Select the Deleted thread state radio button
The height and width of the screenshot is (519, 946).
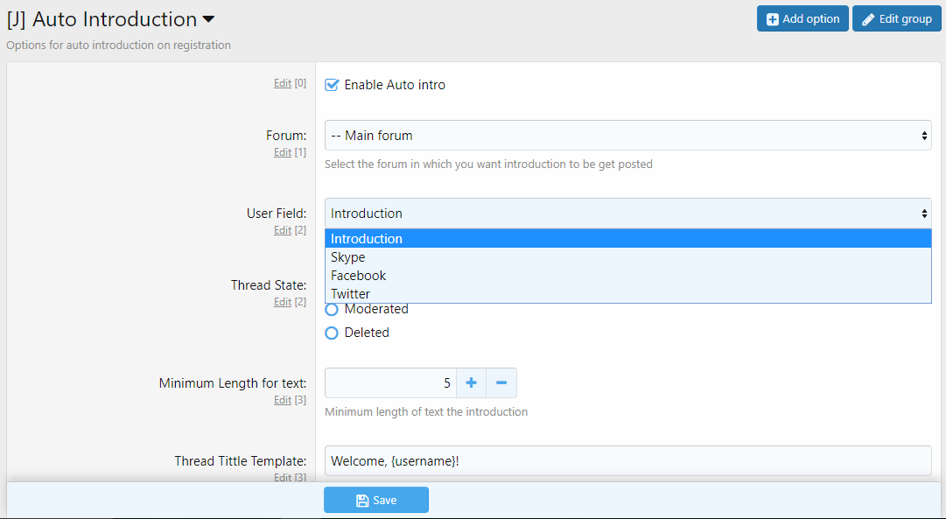click(332, 333)
